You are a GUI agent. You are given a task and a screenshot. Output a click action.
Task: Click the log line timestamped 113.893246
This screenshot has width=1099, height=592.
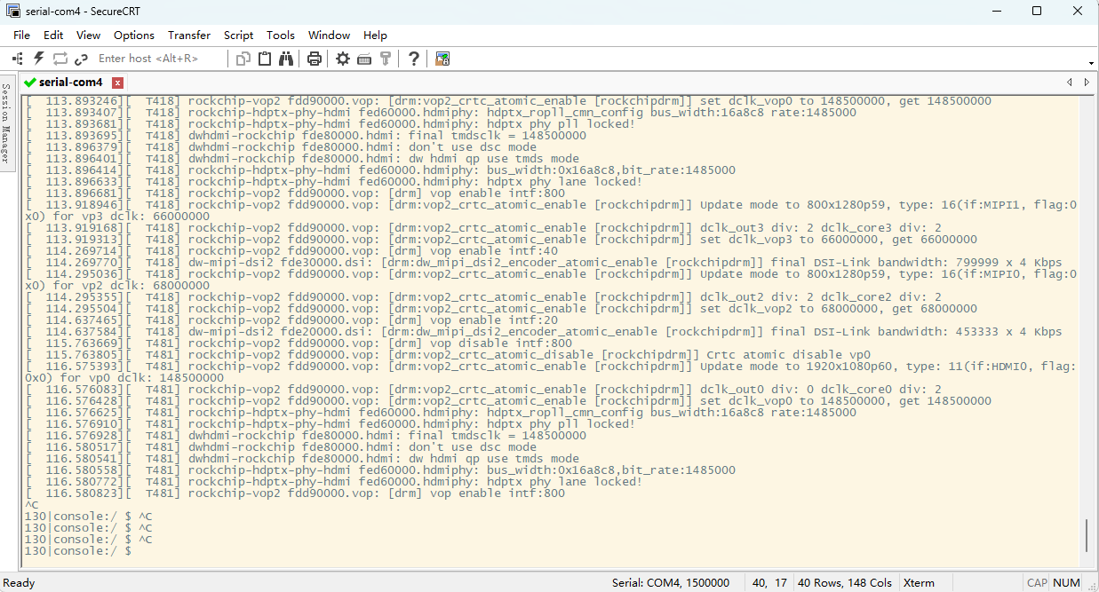coord(508,101)
